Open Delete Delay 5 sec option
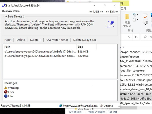The width and height of the screenshot is (152, 114). pyautogui.click(x=85, y=40)
